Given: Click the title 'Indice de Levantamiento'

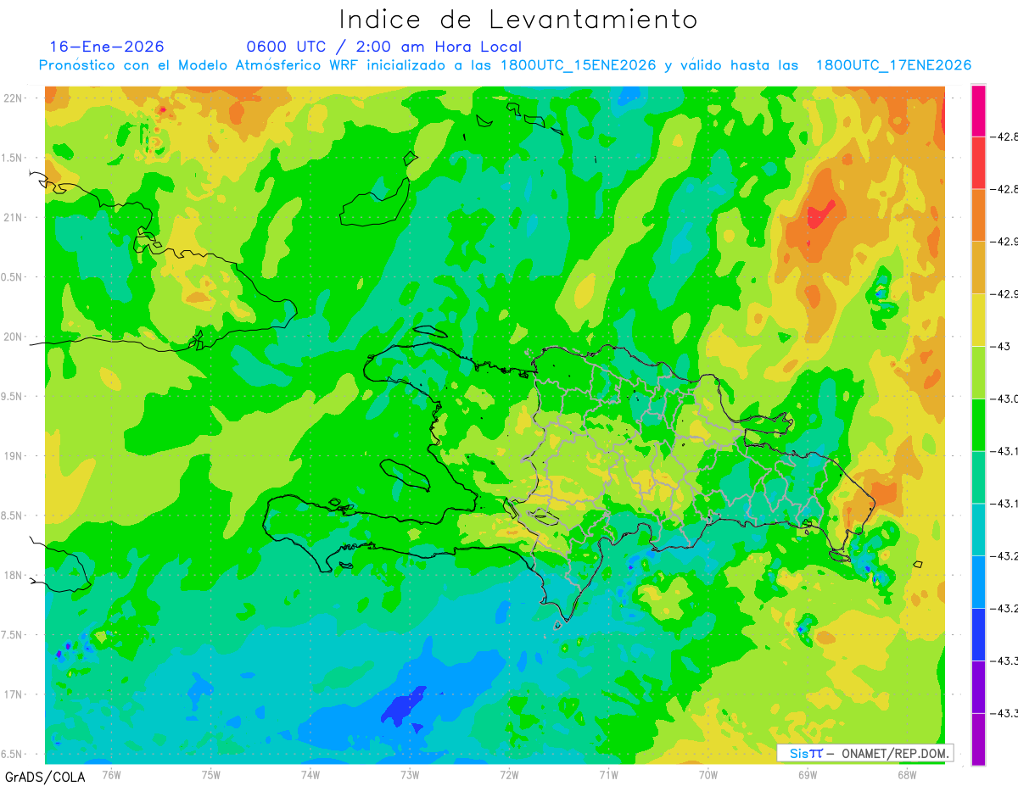Looking at the screenshot, I should pos(518,20).
